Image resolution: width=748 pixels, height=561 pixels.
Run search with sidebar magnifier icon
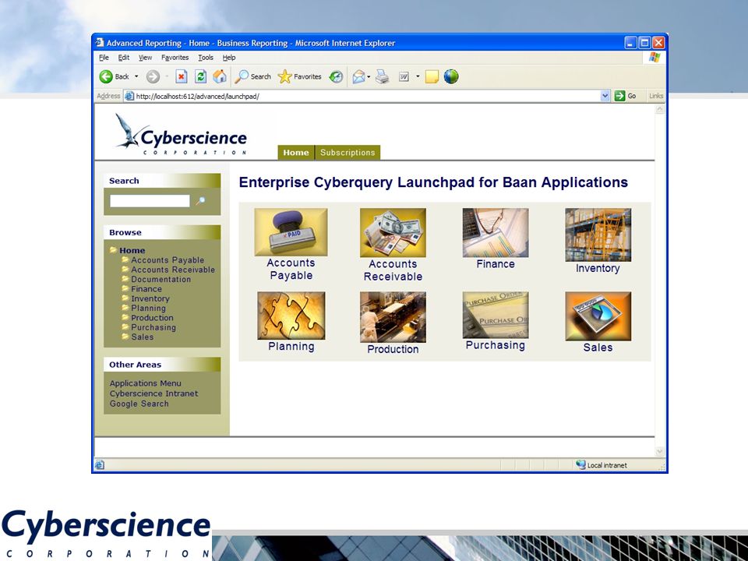point(201,201)
